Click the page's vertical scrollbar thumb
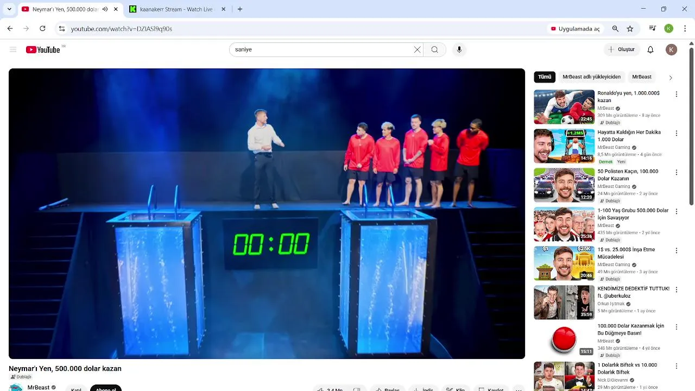The width and height of the screenshot is (695, 391). (x=691, y=127)
